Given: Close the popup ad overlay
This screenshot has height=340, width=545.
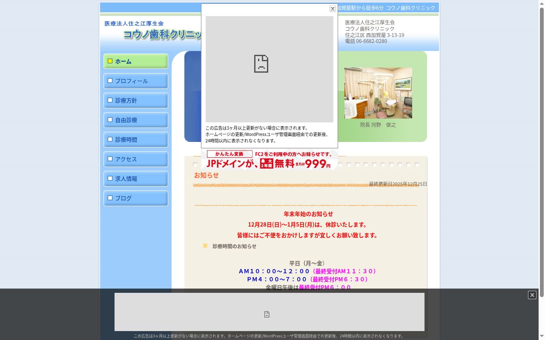Looking at the screenshot, I should pos(333,8).
